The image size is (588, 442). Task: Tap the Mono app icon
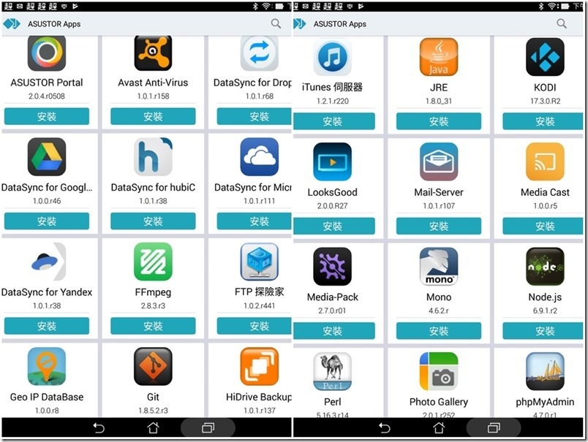(x=439, y=267)
